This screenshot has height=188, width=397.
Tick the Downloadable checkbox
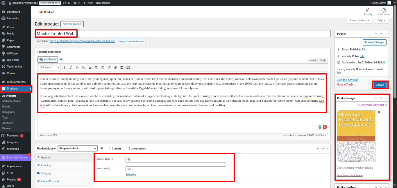coord(128,149)
